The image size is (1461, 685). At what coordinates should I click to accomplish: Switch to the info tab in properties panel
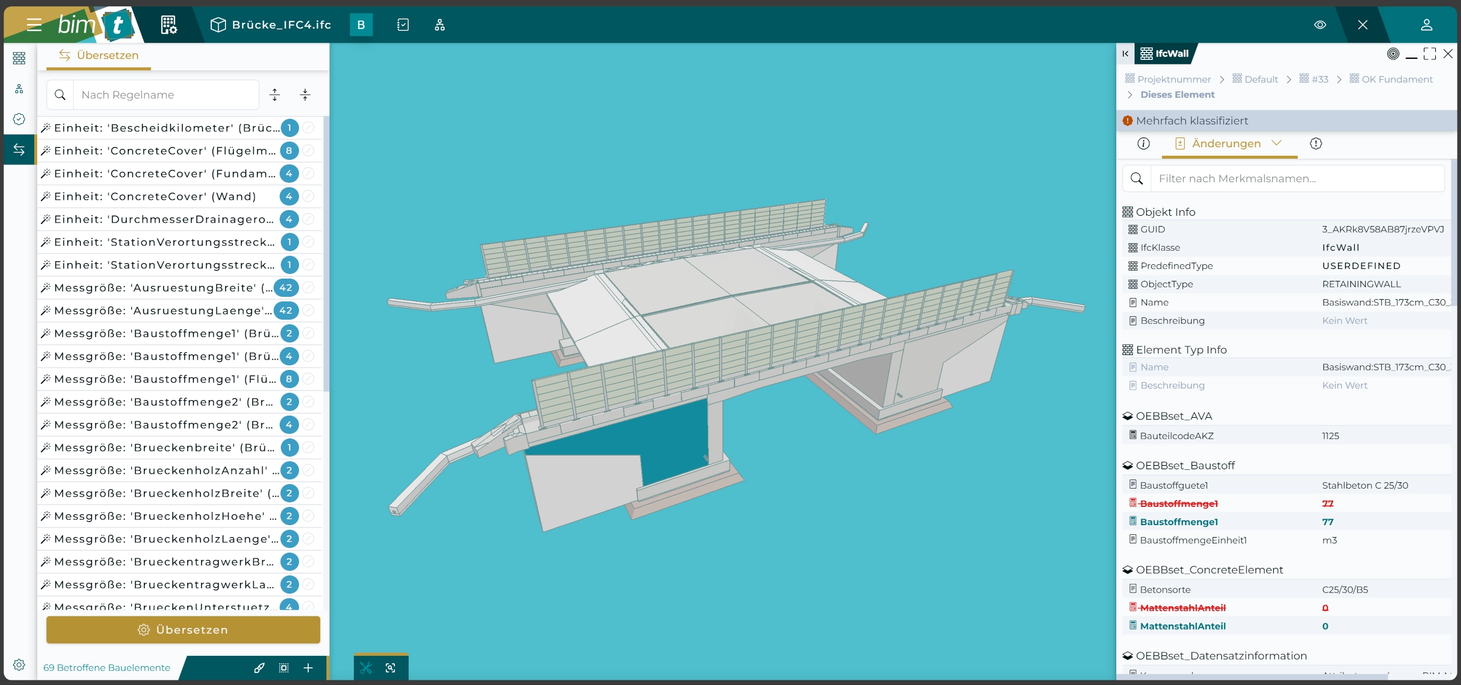[1143, 144]
